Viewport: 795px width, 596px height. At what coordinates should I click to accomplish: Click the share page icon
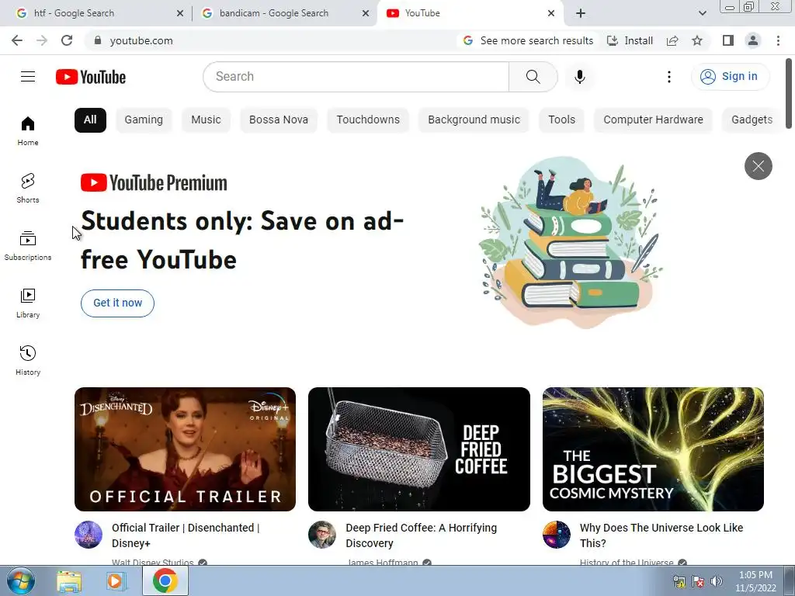[672, 40]
